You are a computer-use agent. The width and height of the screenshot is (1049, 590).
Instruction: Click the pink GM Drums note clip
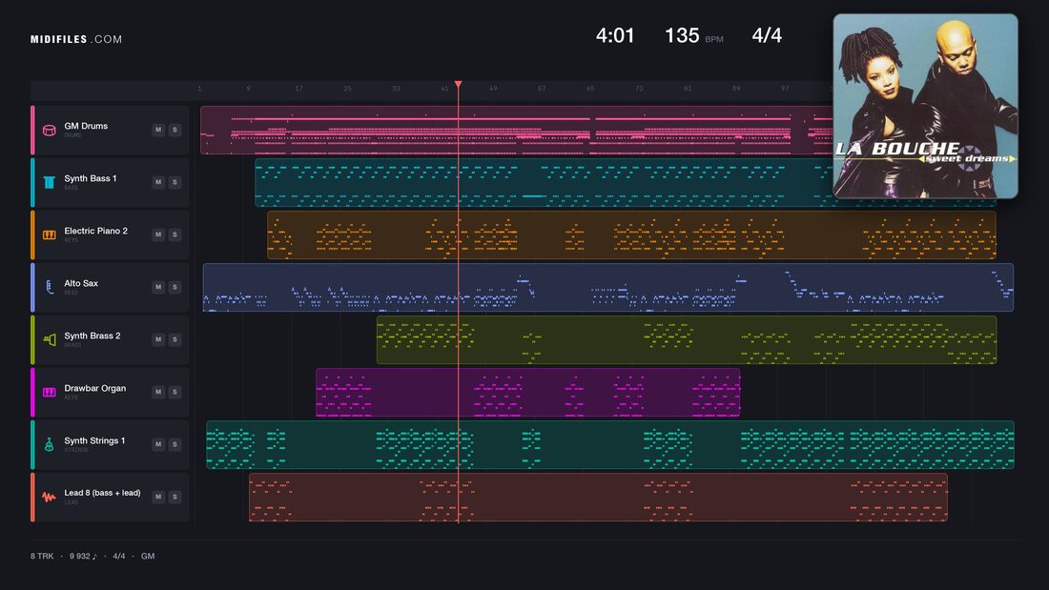click(517, 130)
